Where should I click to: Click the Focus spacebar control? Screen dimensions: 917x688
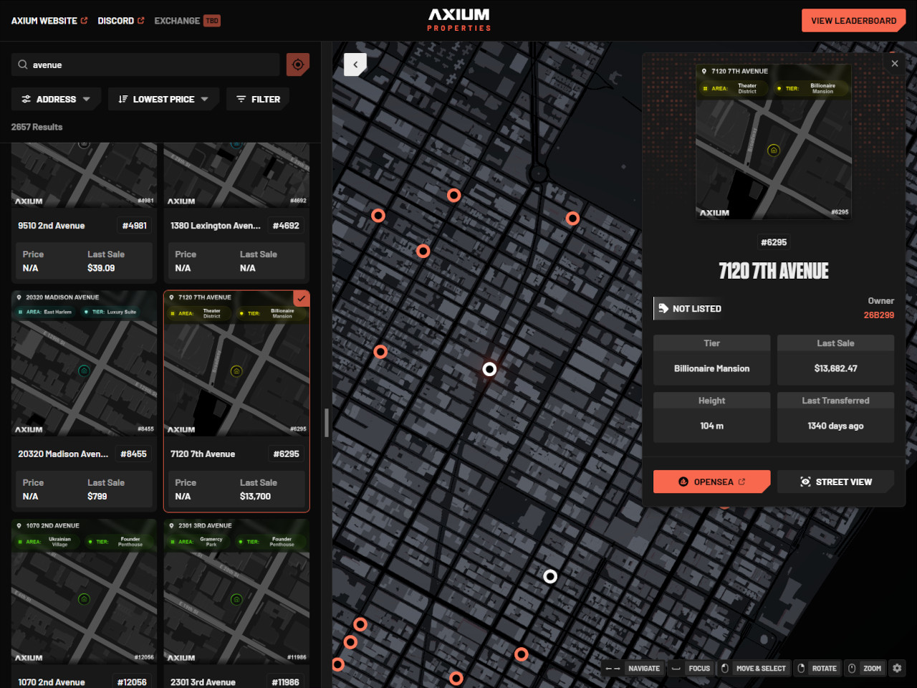[x=691, y=668]
